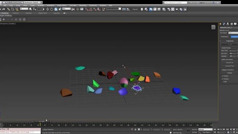The image size is (238, 134).
Task: Open the Workspace: Default dropdown
Action: (x=32, y=3)
